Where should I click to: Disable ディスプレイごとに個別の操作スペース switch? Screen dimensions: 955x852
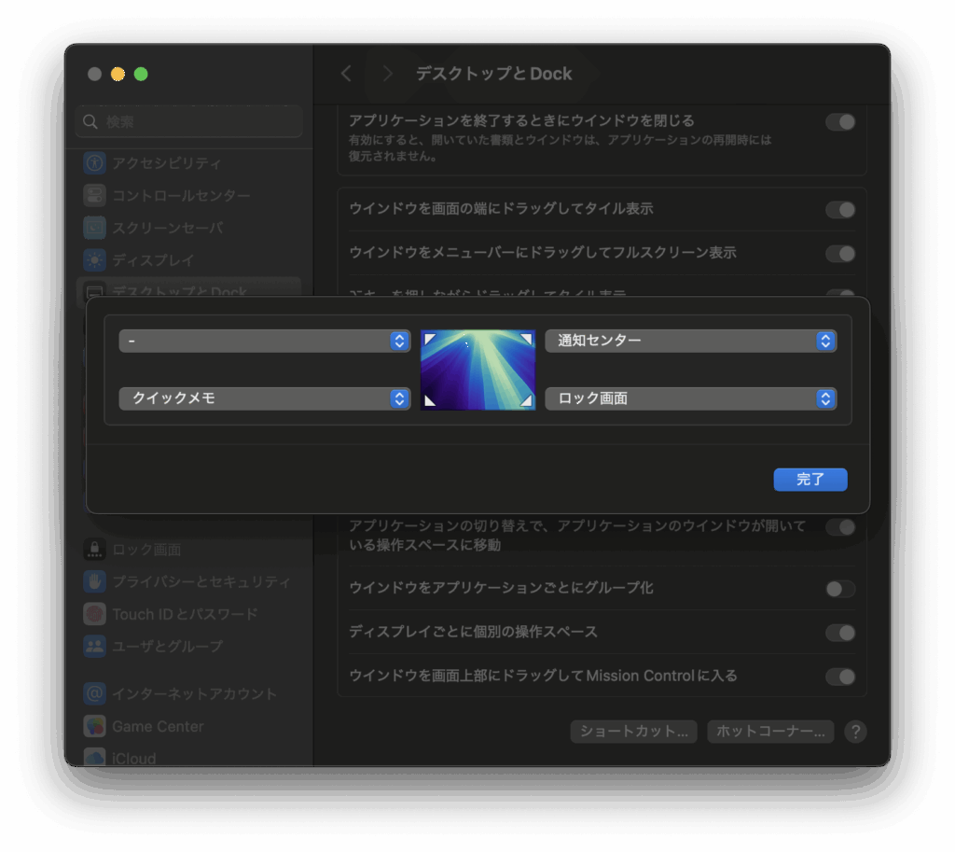(839, 633)
